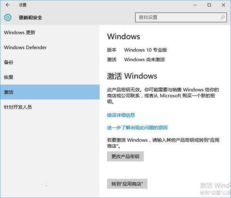The width and height of the screenshot is (231, 198).
Task: Select 备份 in the sidebar
Action: 50,62
